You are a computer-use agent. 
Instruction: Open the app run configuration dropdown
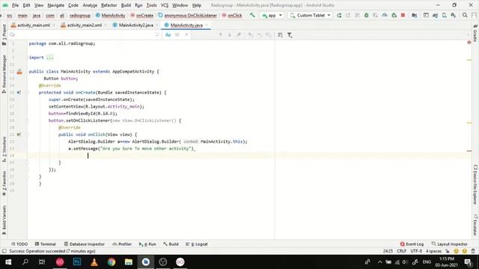[272, 15]
